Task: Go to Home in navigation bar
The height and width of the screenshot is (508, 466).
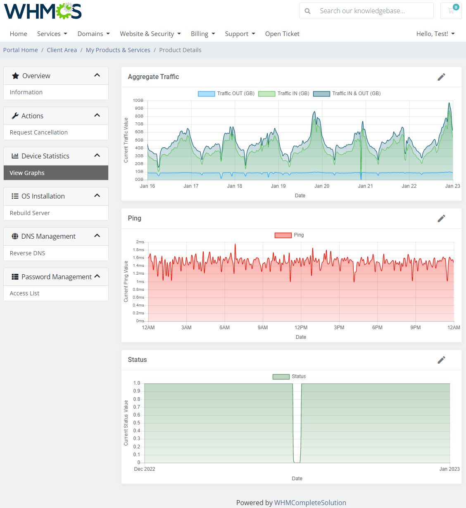Action: coord(19,34)
